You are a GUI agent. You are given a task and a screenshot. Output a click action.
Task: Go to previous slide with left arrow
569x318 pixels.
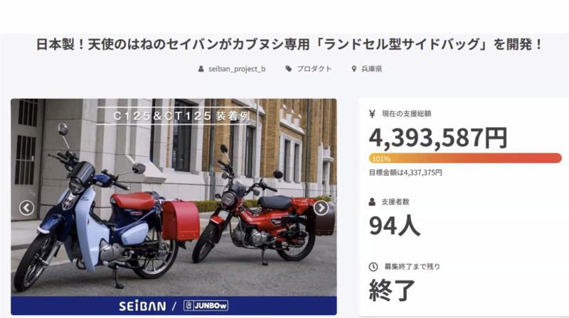coord(26,208)
